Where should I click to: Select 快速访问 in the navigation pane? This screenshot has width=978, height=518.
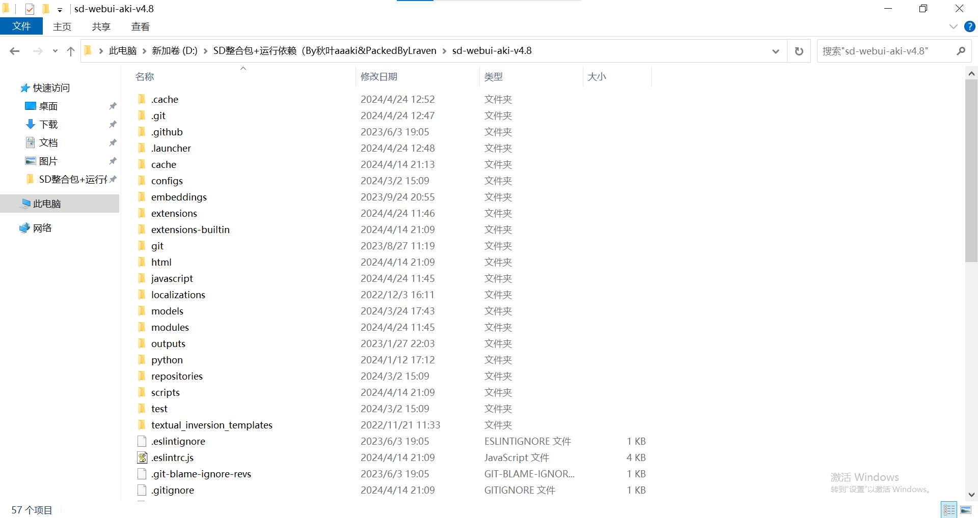point(51,88)
